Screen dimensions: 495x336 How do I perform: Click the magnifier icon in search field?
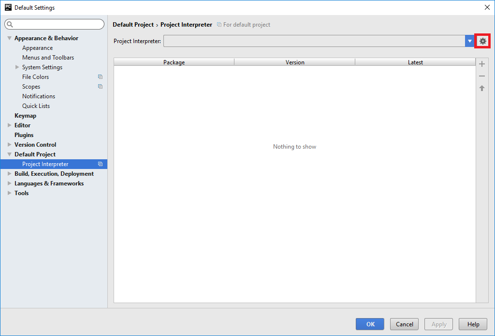coord(10,24)
